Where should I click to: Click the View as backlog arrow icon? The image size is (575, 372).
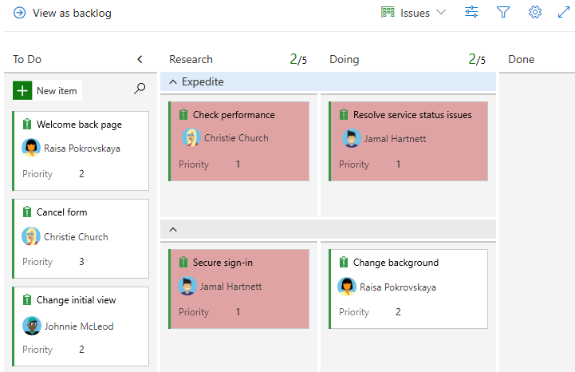(x=19, y=13)
